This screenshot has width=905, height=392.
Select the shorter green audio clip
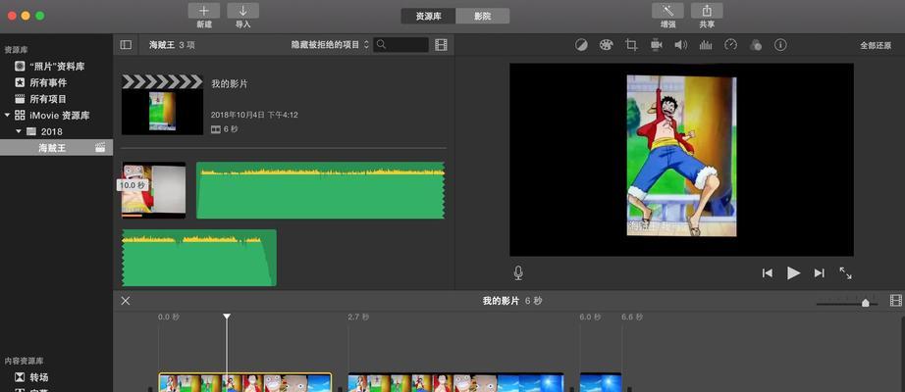[199, 258]
